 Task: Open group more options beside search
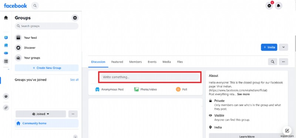click(x=283, y=62)
